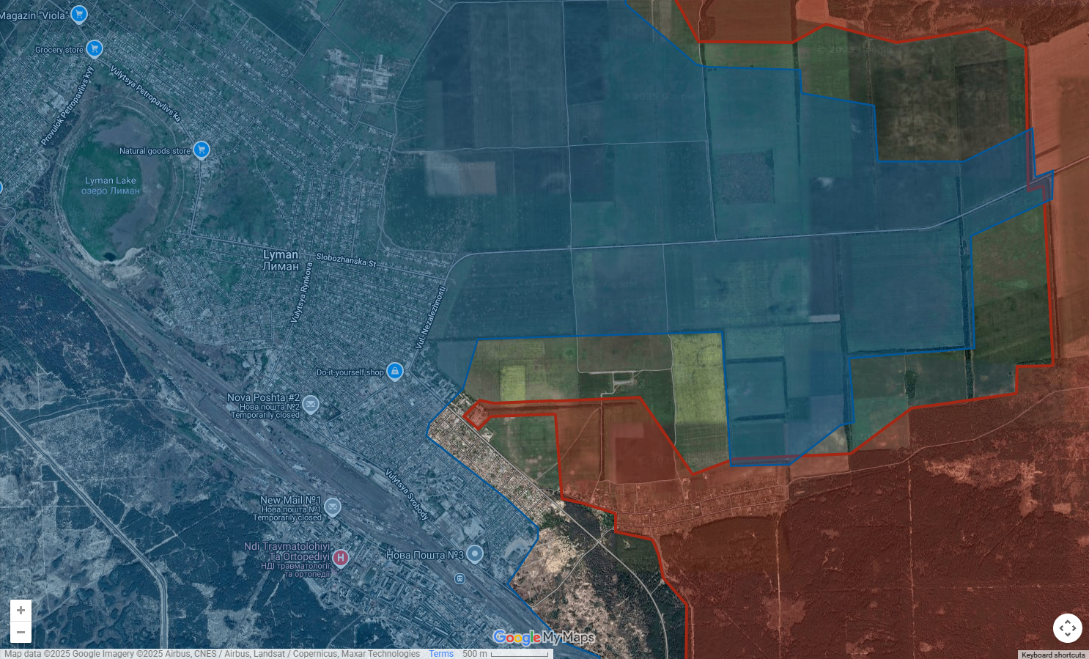Viewport: 1089px width, 659px height.
Task: Select the Vulytsya Rynkova street label
Action: (301, 292)
